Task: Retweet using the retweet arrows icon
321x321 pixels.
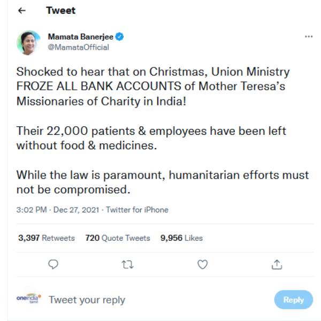Action: coord(128,264)
